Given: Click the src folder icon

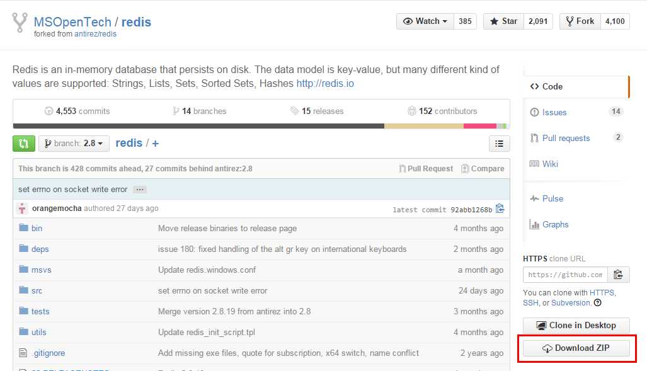Looking at the screenshot, I should [x=23, y=290].
